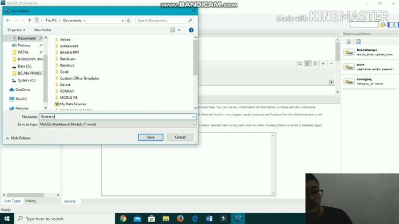Select the Bandicam folder

68,59
